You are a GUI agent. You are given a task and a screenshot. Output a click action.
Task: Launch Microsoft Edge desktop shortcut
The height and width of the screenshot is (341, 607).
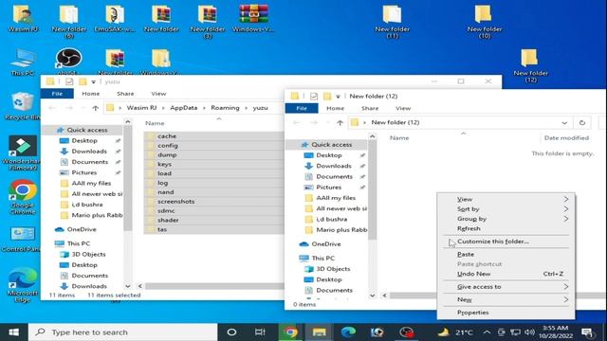tap(23, 286)
